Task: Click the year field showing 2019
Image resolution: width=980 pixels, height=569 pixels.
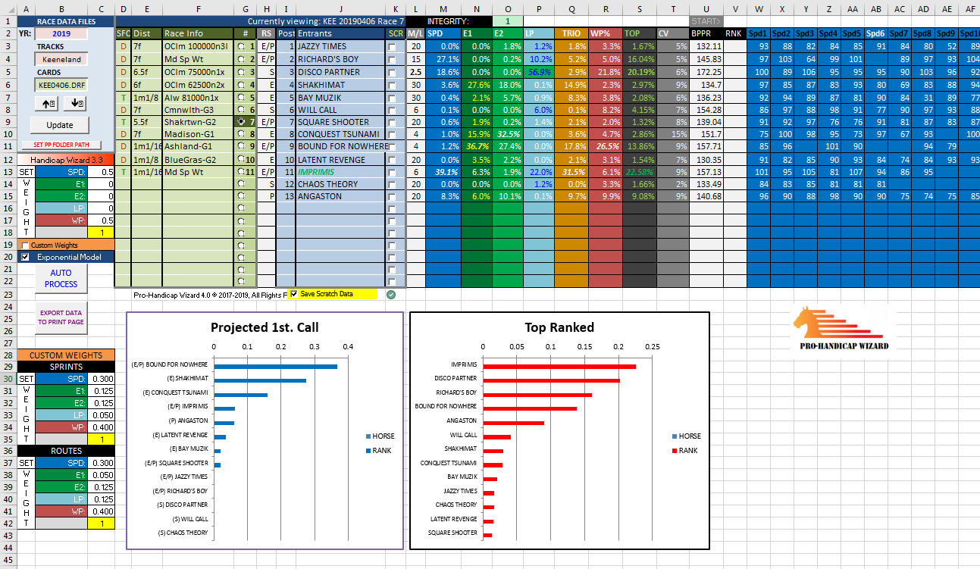Action: 61,34
